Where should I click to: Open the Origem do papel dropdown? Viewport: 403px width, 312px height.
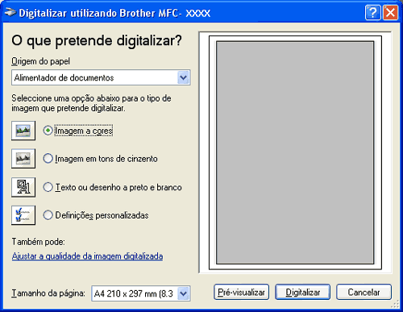click(101, 77)
